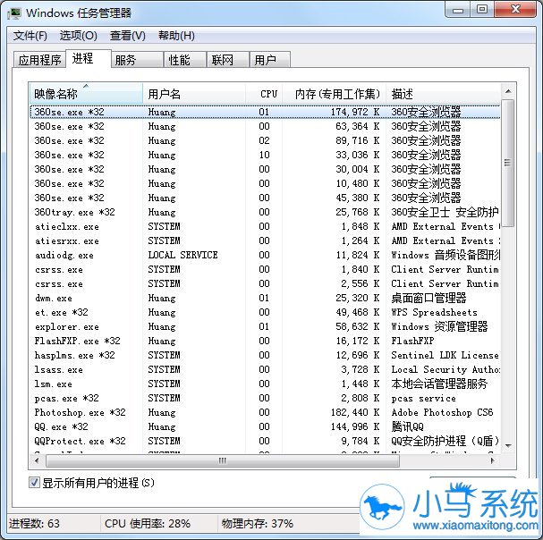Screen dimensions: 543x540
Task: Click the 89,716 K memory value
Action: (x=358, y=140)
